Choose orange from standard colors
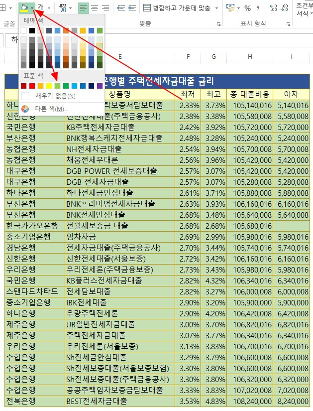The width and height of the screenshot is (313, 411). pyautogui.click(x=41, y=86)
